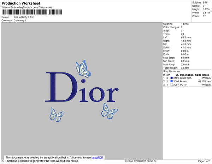
Task: Click the barcode under the worksheet title
Action: 32,12
